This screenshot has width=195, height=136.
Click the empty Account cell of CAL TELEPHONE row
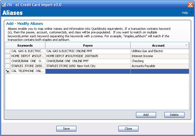click(160, 71)
